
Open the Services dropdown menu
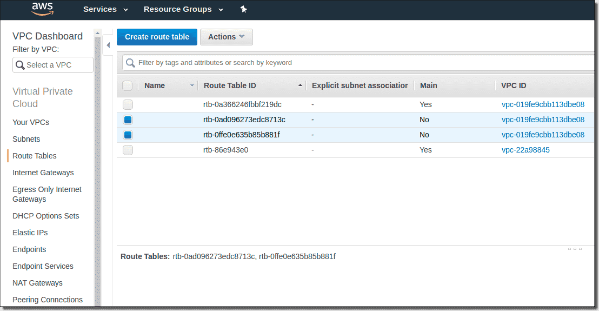coord(105,9)
